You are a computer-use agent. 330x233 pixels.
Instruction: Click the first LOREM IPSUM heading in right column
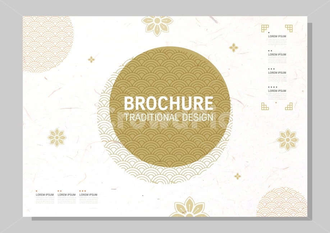pos(277,36)
